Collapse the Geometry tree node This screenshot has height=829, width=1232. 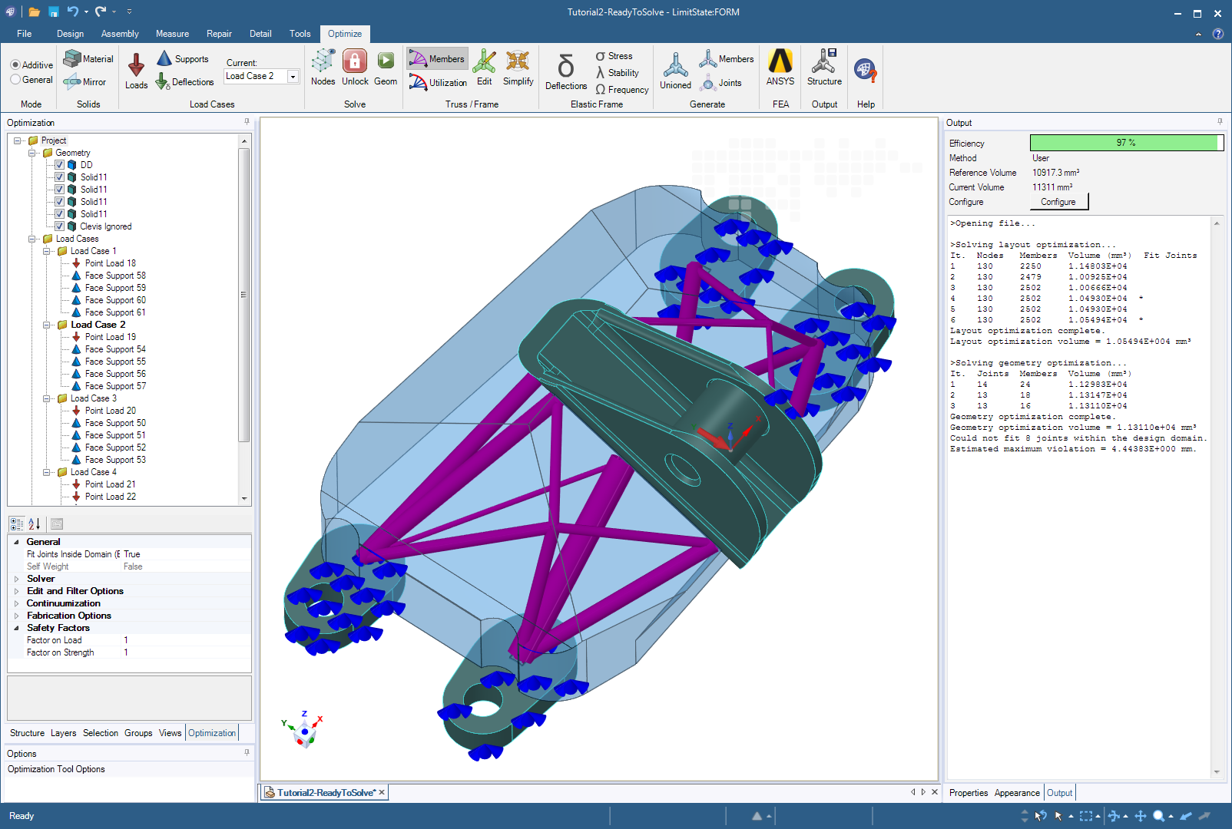click(x=32, y=153)
